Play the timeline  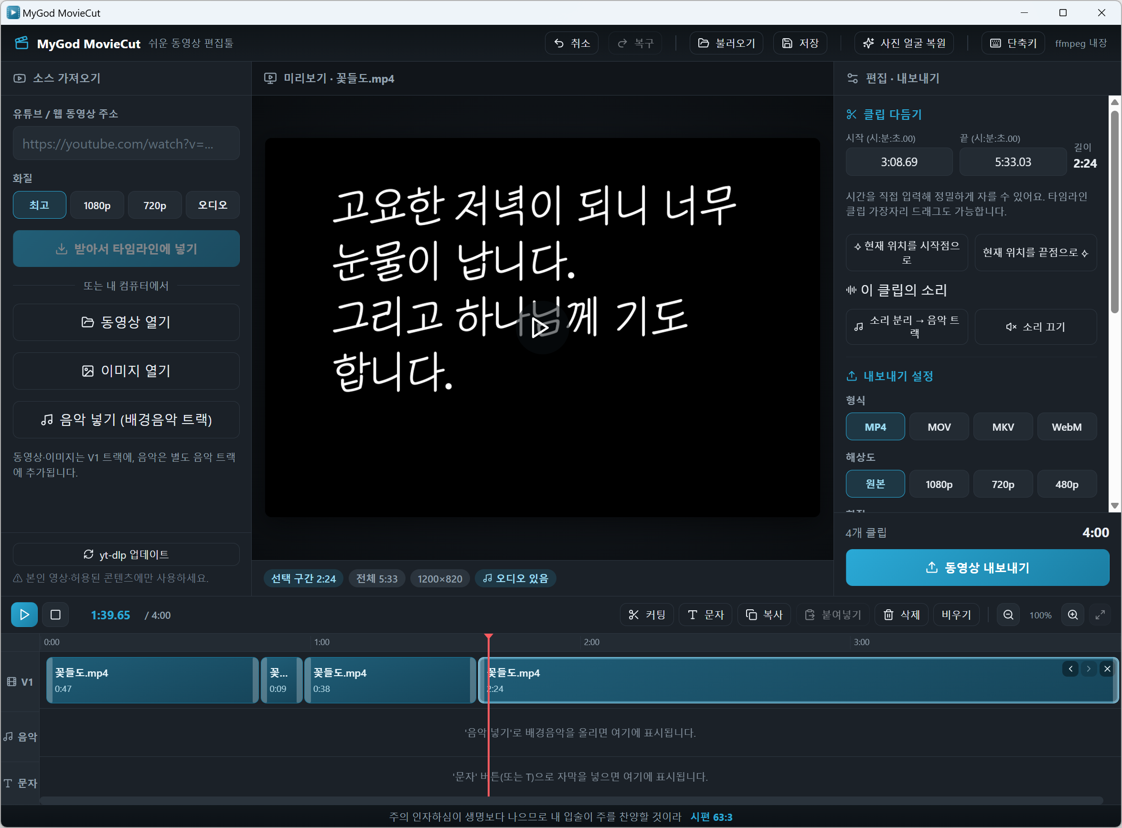[x=24, y=615]
